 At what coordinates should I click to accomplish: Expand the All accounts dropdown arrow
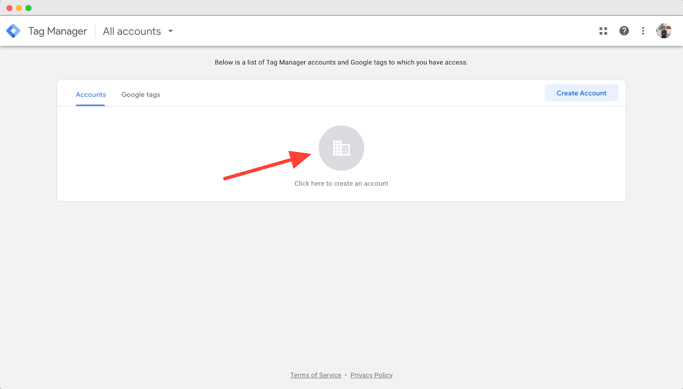pos(171,31)
